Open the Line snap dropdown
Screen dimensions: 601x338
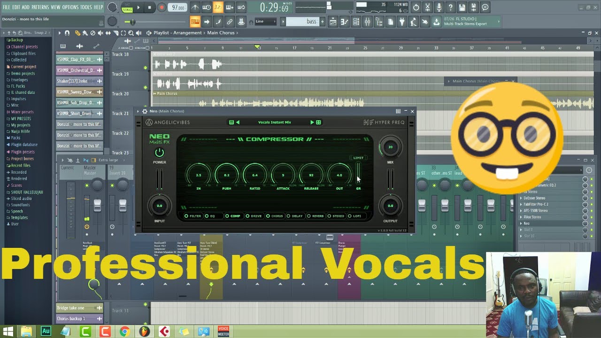265,22
